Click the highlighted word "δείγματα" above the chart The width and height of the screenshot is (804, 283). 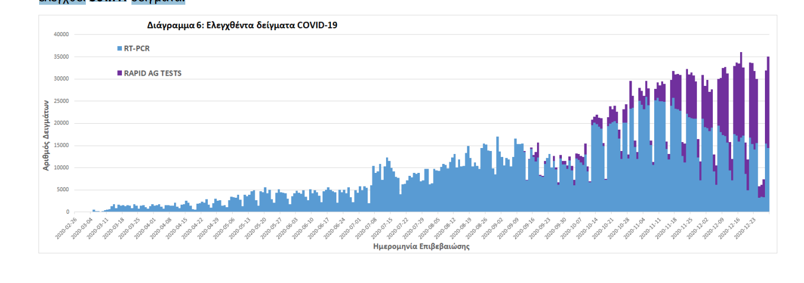(158, 2)
